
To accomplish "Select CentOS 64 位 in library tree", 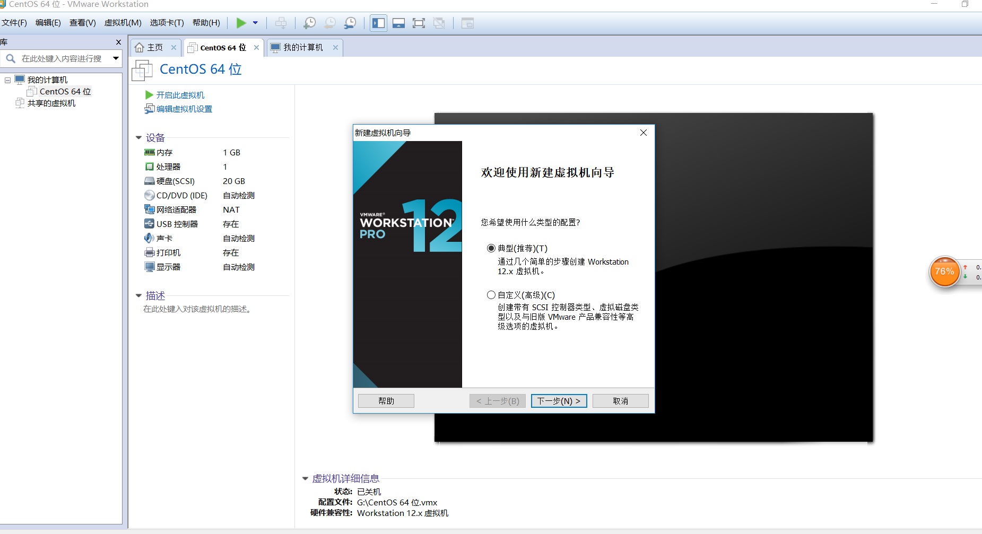I will 65,91.
